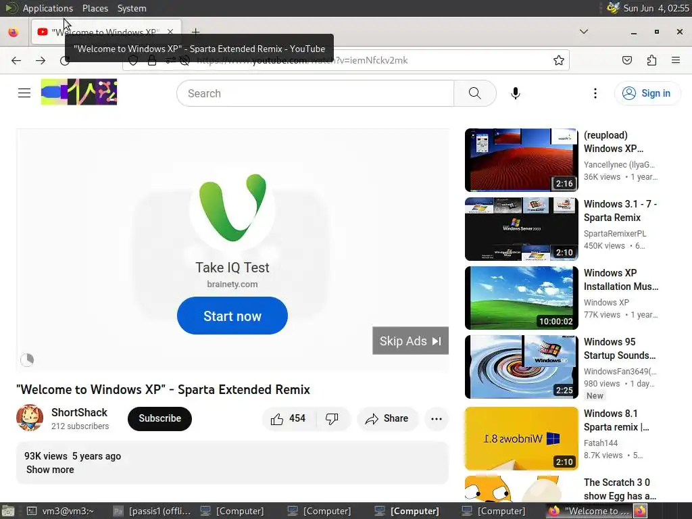This screenshot has width=692, height=519.
Task: Click the 93K views 5 years ago text
Action: [x=72, y=456]
